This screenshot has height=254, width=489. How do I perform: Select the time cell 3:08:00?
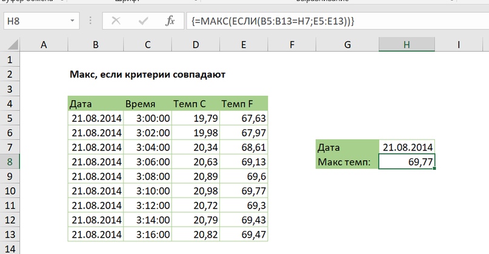click(147, 176)
